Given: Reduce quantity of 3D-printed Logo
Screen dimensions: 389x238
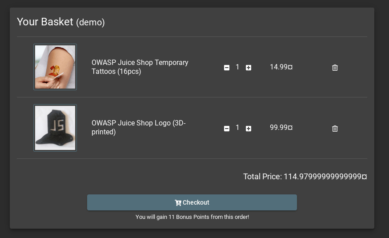Looking at the screenshot, I should (x=226, y=128).
